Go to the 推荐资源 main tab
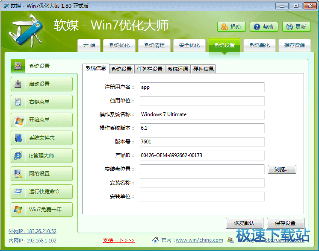The image size is (319, 251). click(295, 45)
